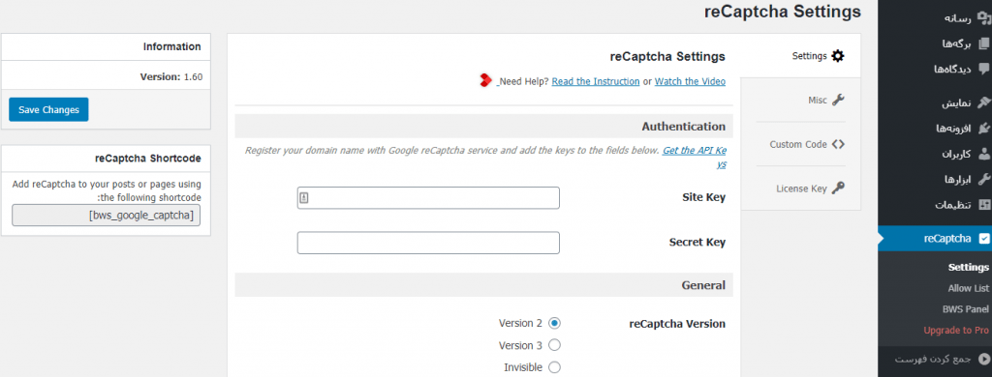Click the Get the API Keys link
Image resolution: width=992 pixels, height=377 pixels.
click(694, 151)
